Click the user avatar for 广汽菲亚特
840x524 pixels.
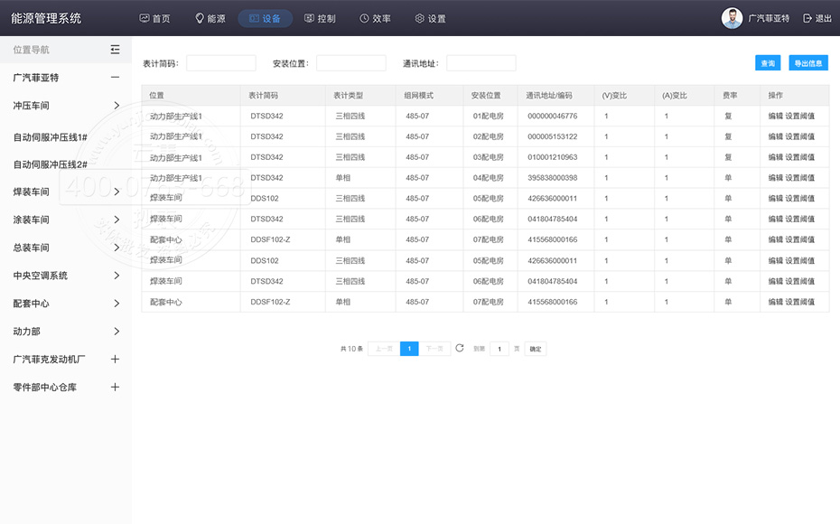732,18
